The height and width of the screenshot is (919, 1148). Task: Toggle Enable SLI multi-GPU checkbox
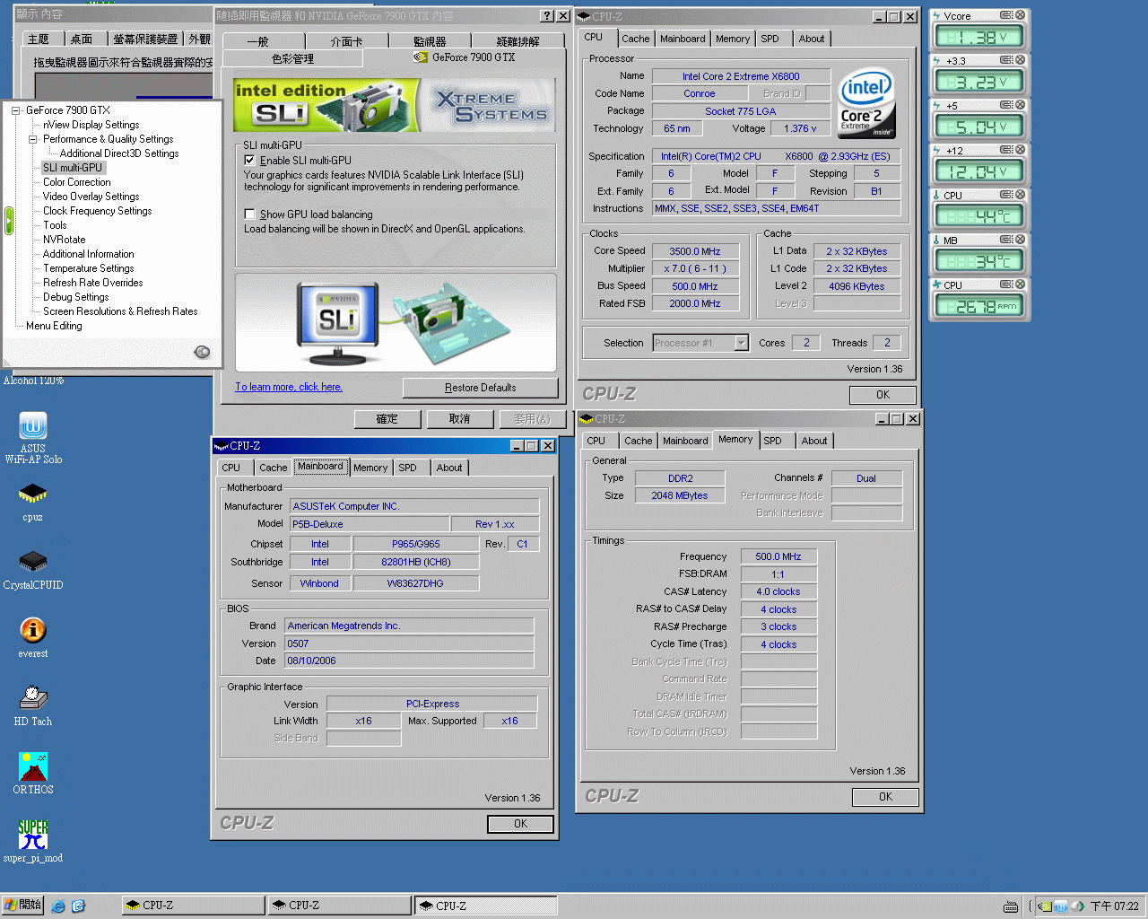point(250,160)
